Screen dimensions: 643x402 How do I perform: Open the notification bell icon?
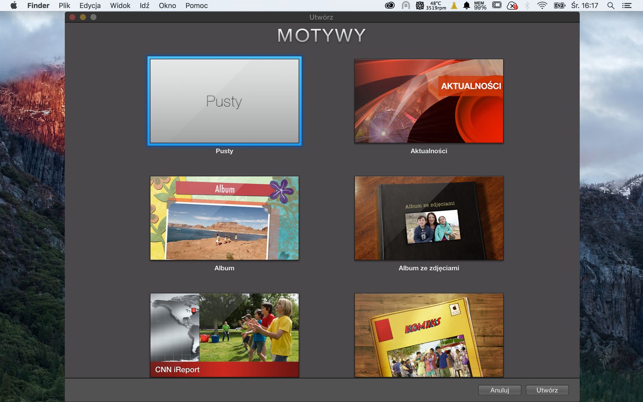(467, 6)
